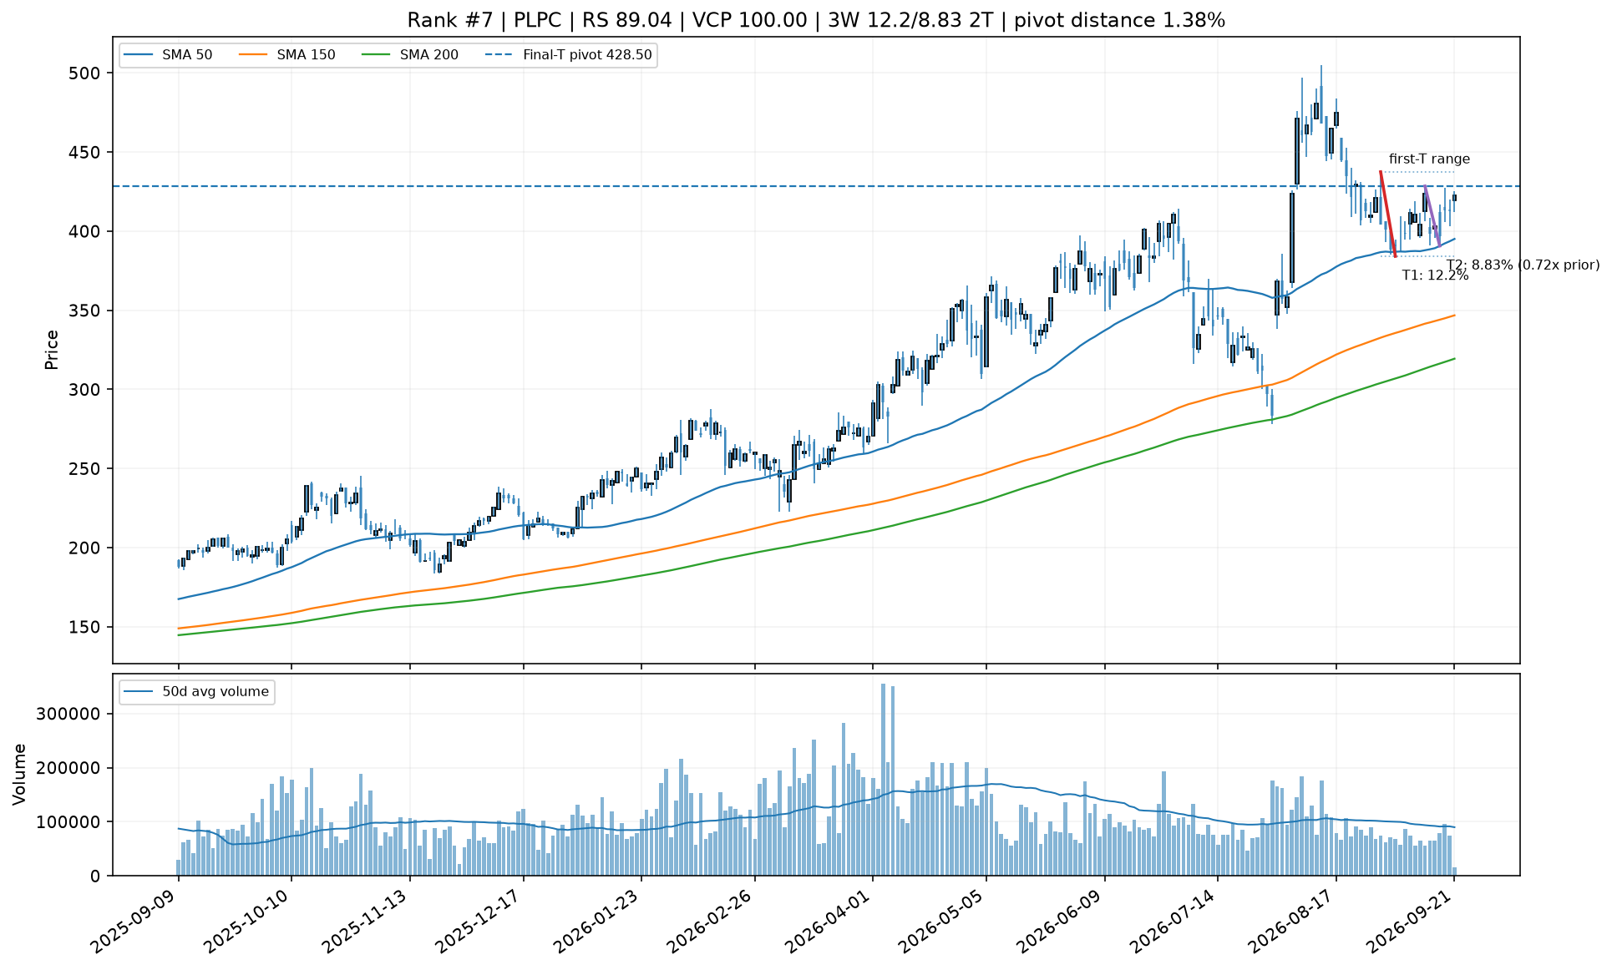Screen dimensions: 1612x970
Task: Click the chart title text starting Rank #7
Action: point(816,20)
